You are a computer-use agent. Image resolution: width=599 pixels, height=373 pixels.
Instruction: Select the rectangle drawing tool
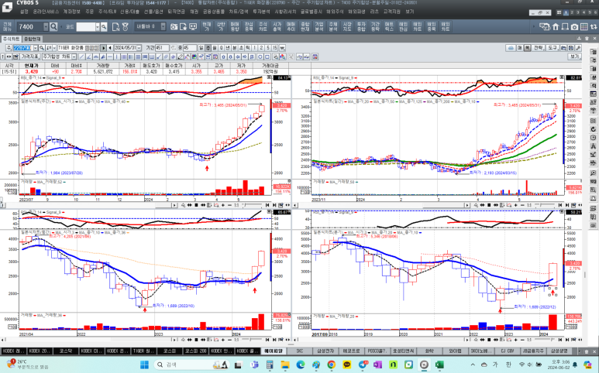[x=267, y=56]
